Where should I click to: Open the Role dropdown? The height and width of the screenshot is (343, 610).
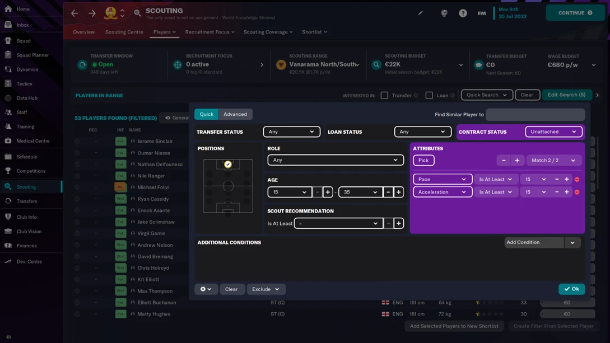pos(335,160)
